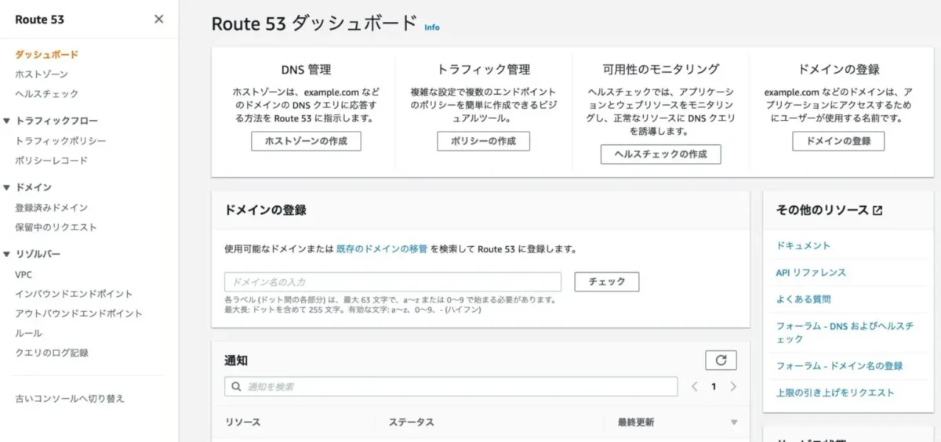Open ホストゾーン in the sidebar
Image resolution: width=941 pixels, height=442 pixels.
(x=41, y=74)
